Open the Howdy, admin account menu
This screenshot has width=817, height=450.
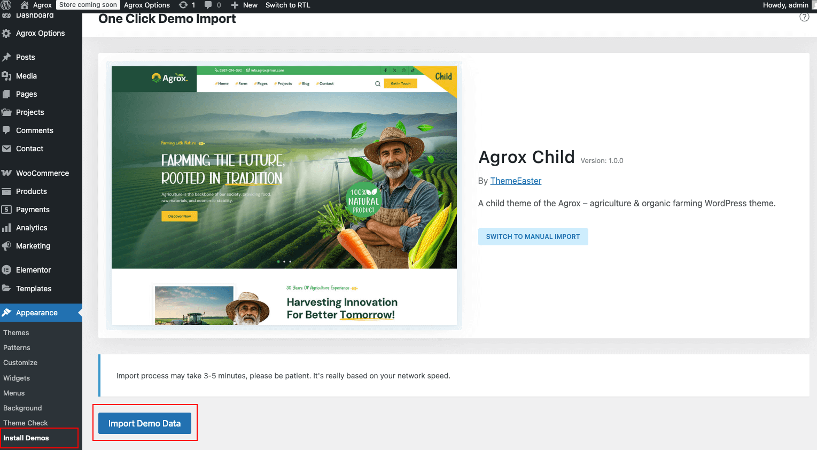[785, 5]
